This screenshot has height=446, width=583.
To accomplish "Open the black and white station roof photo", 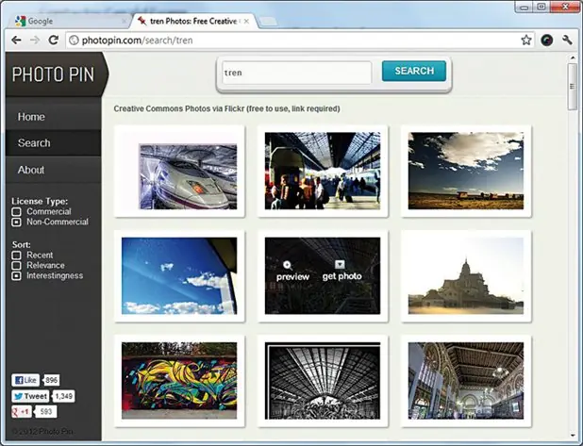I will [323, 381].
